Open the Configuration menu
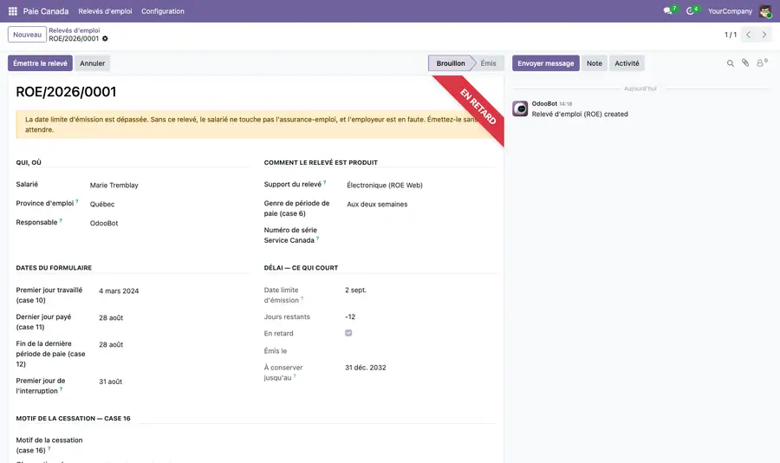The image size is (780, 463). tap(163, 11)
